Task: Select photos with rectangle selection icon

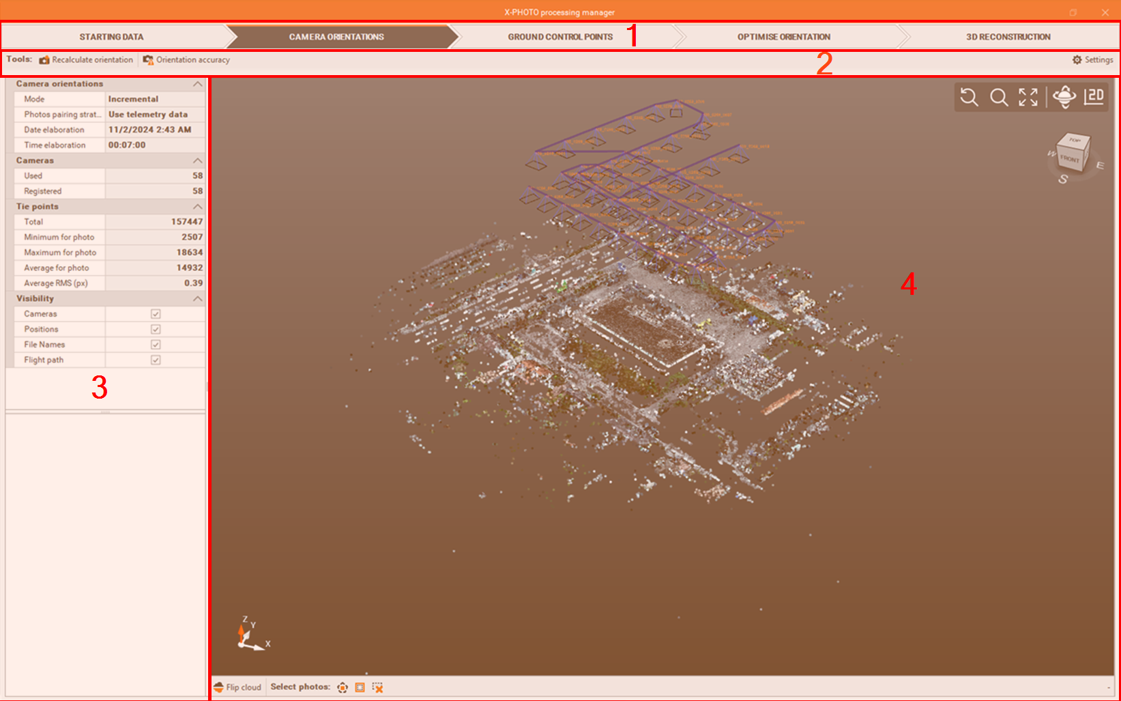Action: coord(360,687)
